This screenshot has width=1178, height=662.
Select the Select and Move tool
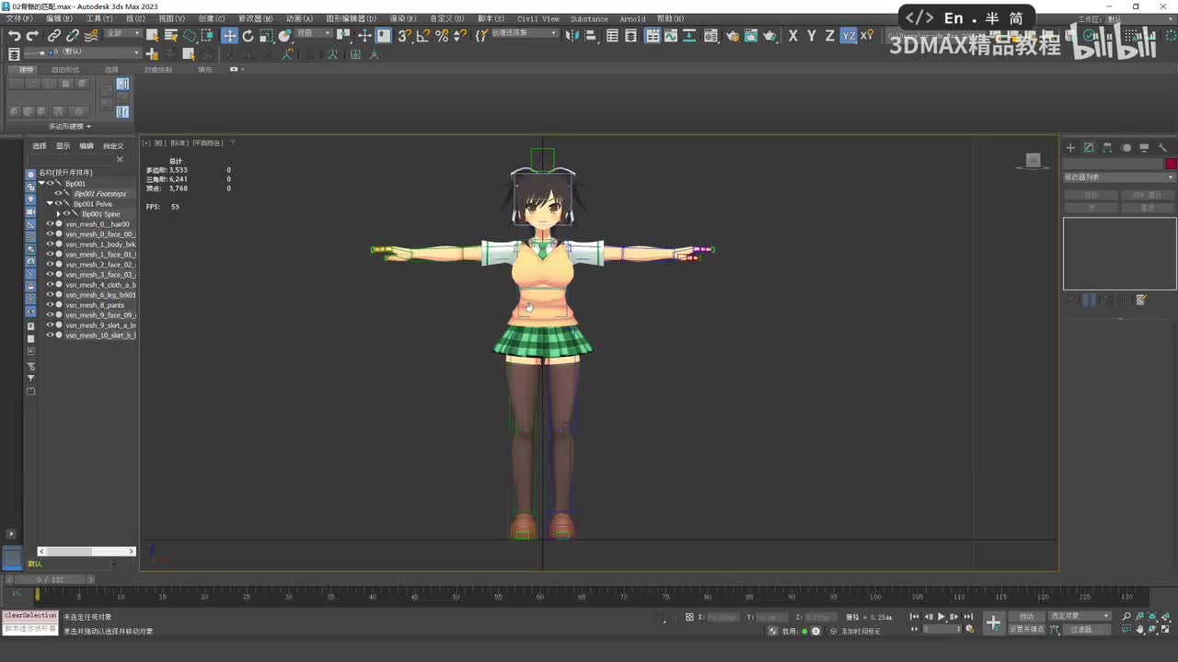229,36
